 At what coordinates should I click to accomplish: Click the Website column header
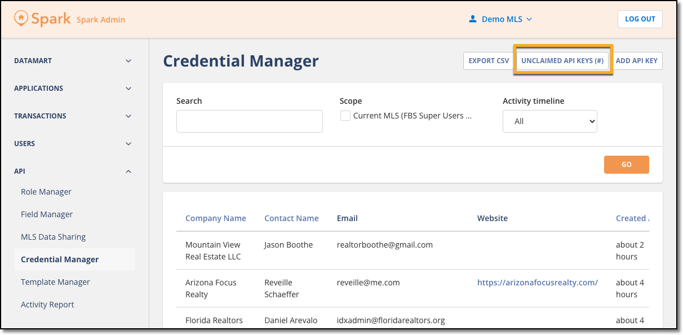pos(493,218)
